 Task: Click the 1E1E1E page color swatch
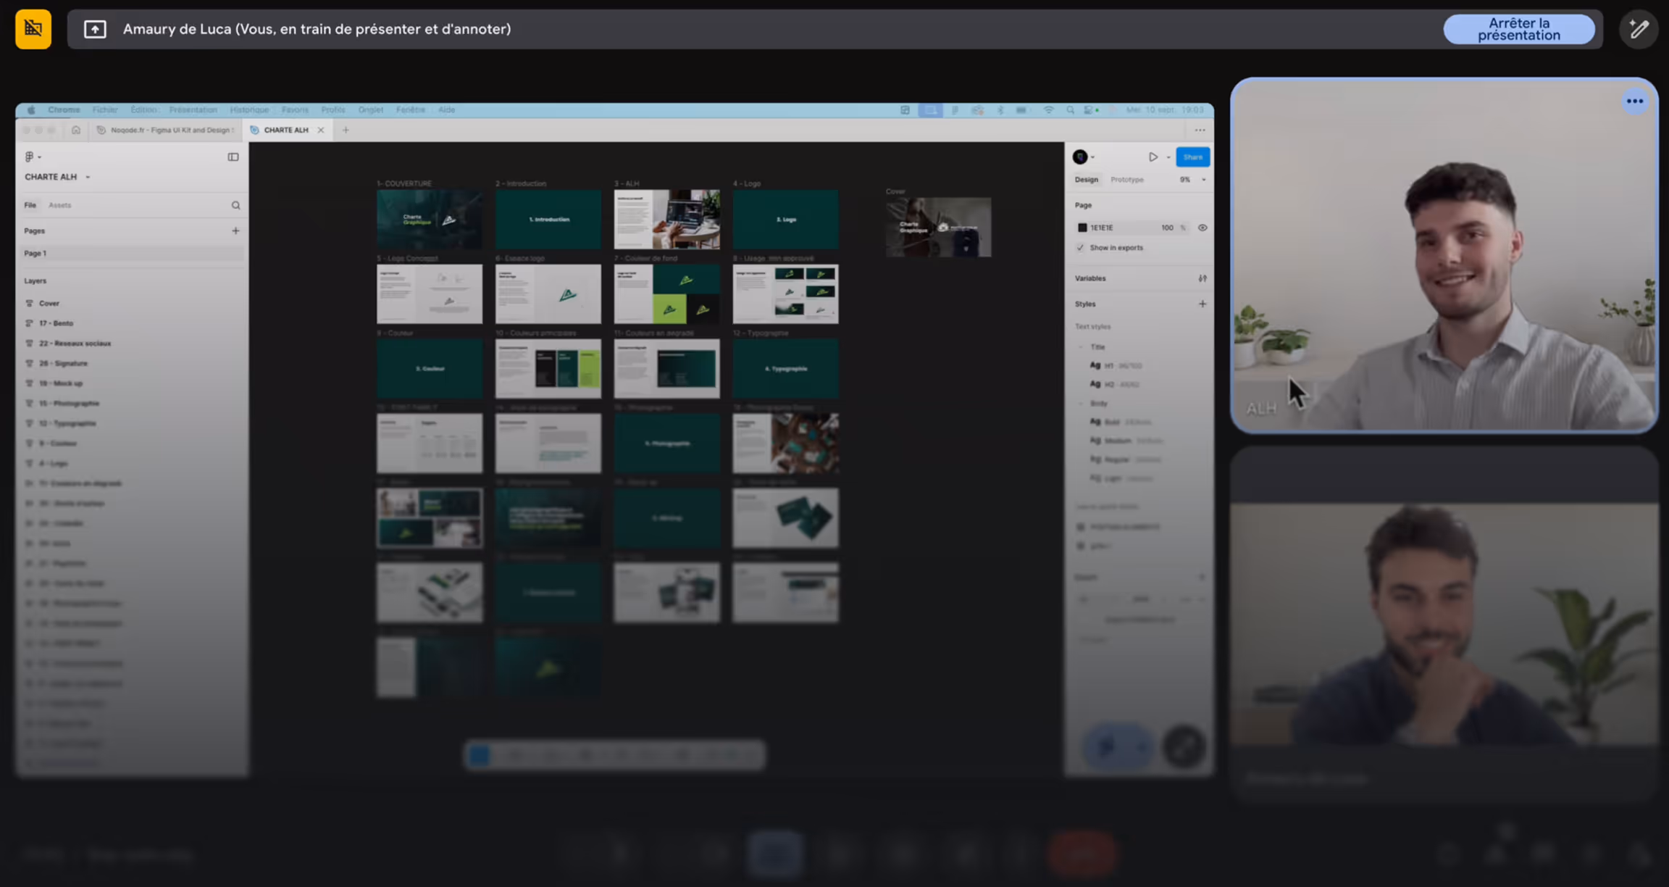tap(1082, 228)
